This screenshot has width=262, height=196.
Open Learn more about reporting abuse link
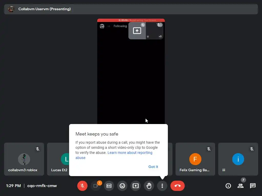click(x=114, y=155)
